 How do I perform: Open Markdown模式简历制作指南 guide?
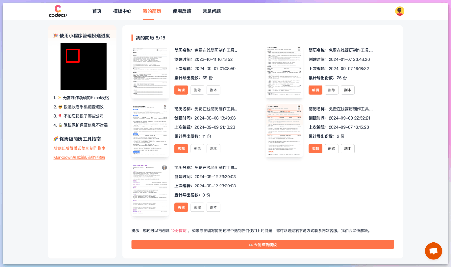(x=79, y=157)
